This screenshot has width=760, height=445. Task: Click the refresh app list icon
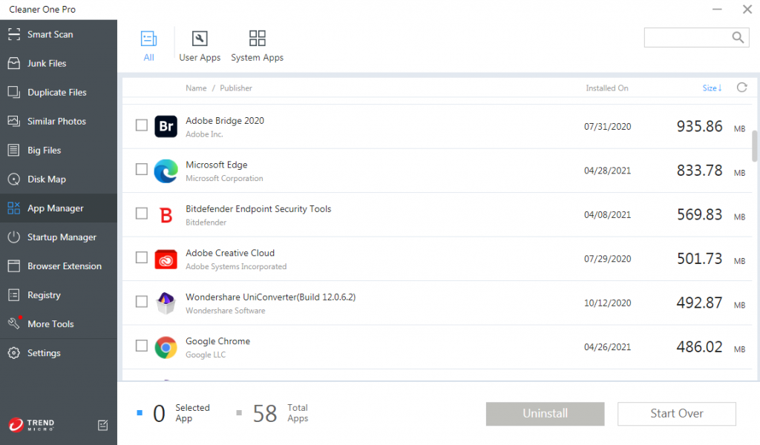click(742, 88)
